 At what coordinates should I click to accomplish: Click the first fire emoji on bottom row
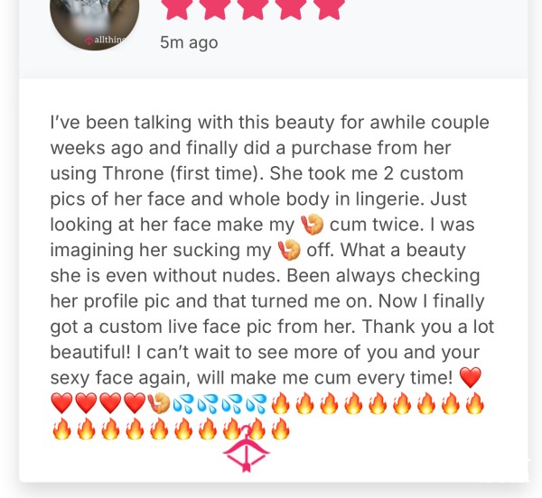point(61,429)
